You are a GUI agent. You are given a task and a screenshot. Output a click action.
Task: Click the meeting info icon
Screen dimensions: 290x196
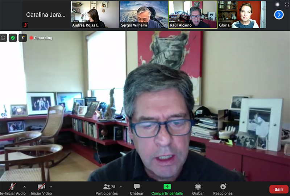click(3, 38)
